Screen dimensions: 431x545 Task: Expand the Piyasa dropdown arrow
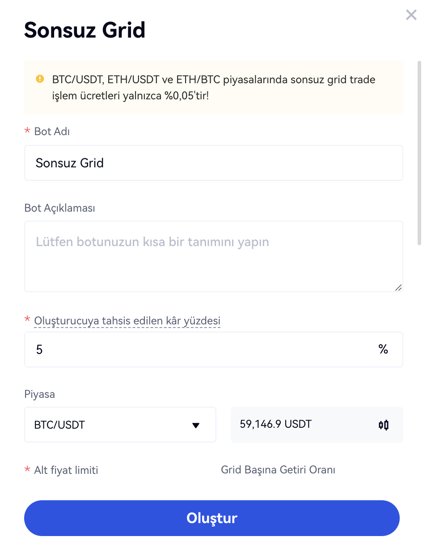195,425
